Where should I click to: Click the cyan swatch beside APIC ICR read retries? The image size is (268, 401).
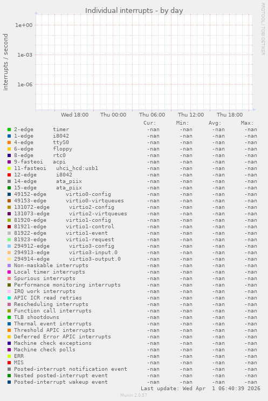click(x=9, y=298)
